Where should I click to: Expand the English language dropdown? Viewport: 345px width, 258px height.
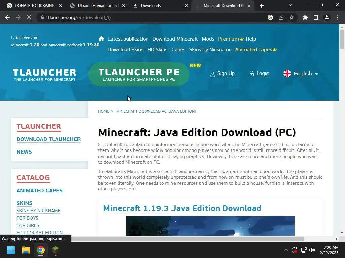pyautogui.click(x=306, y=74)
